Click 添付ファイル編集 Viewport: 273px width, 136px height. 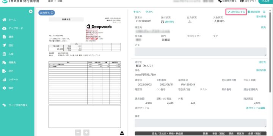pyautogui.click(x=256, y=108)
